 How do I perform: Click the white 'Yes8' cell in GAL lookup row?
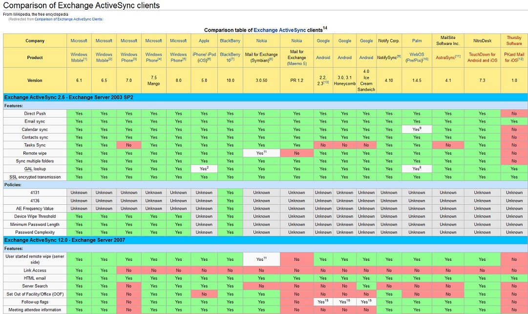pyautogui.click(x=417, y=169)
